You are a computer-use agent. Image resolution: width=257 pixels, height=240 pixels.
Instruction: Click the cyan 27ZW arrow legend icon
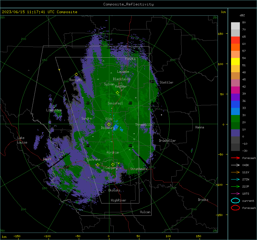pyautogui.click(x=235, y=180)
